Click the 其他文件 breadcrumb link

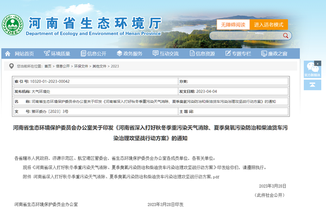pos(99,66)
